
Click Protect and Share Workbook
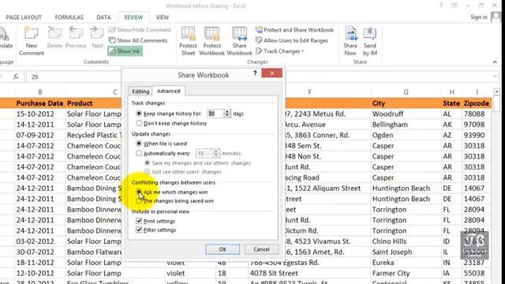(x=294, y=30)
